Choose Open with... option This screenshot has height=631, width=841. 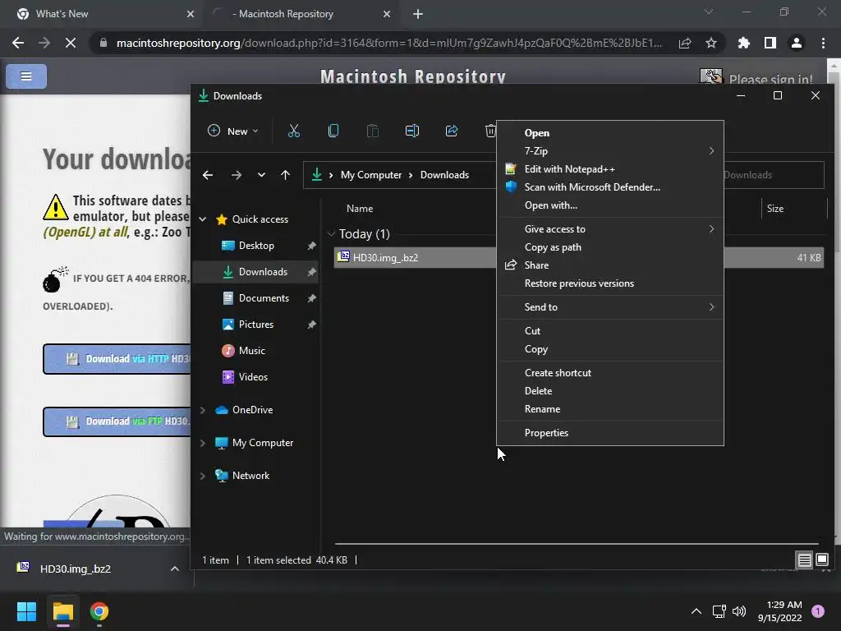(610, 205)
